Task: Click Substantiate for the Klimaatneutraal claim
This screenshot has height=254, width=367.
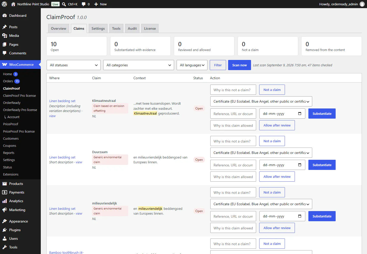Action: pos(322,114)
